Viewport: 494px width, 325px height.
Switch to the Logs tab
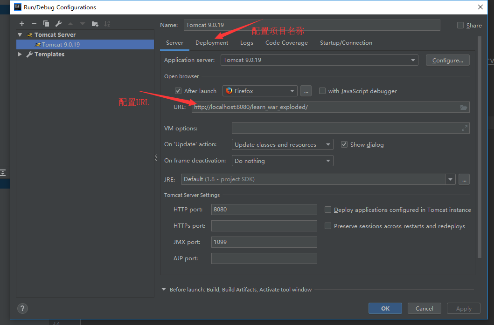tap(247, 43)
